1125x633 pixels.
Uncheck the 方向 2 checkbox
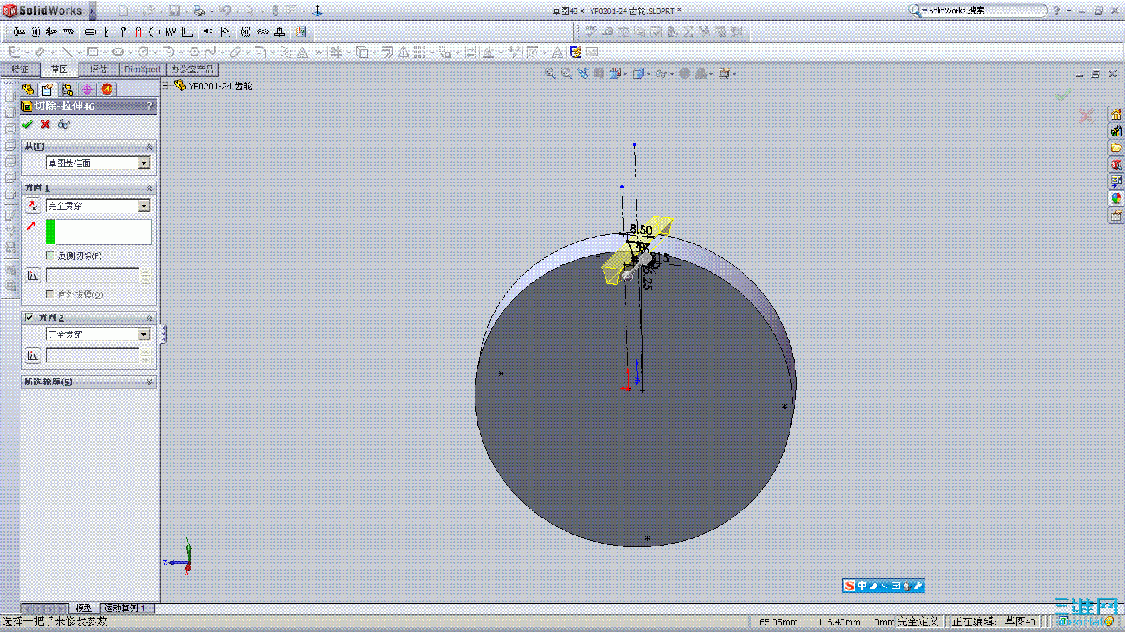coord(29,317)
